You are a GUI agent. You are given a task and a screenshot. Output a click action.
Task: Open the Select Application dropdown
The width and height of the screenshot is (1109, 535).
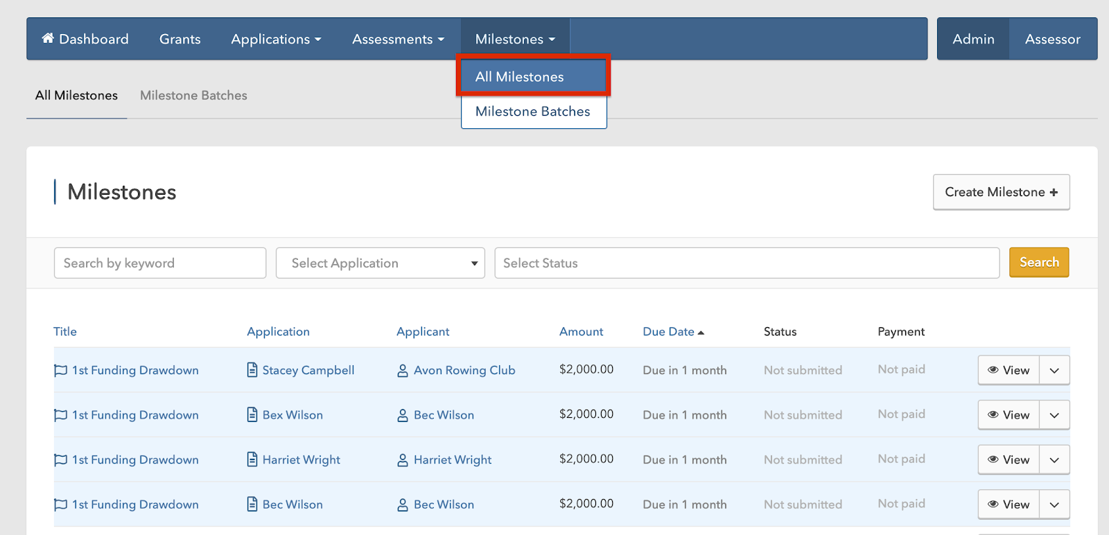click(x=380, y=263)
